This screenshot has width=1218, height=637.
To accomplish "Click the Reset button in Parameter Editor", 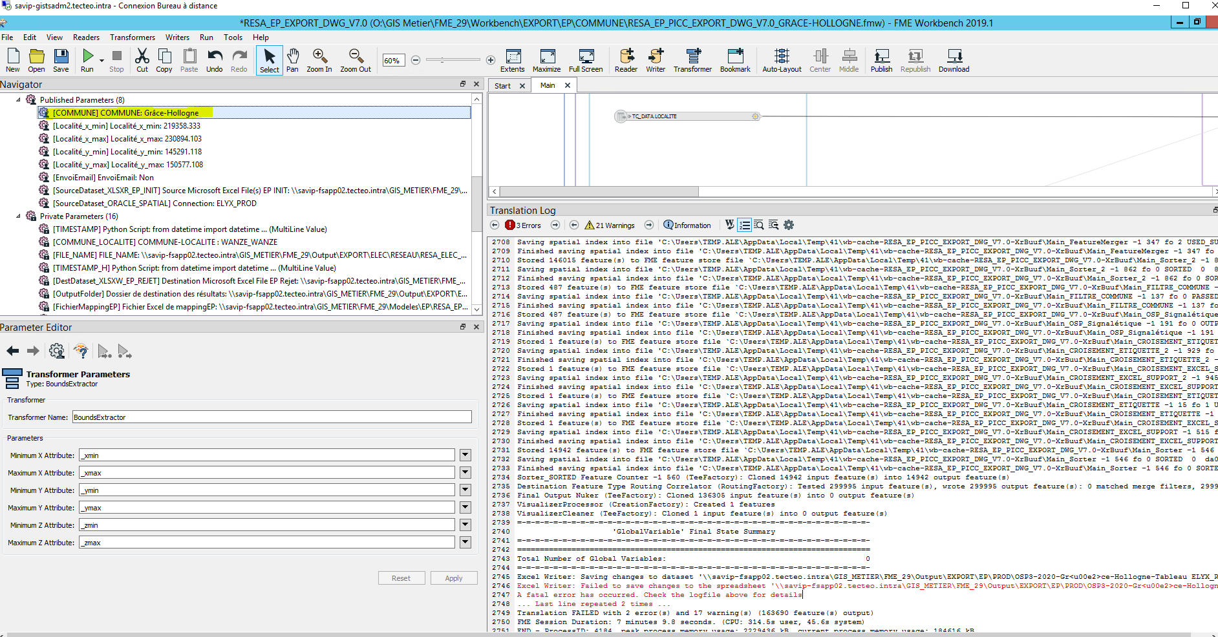I will 401,578.
